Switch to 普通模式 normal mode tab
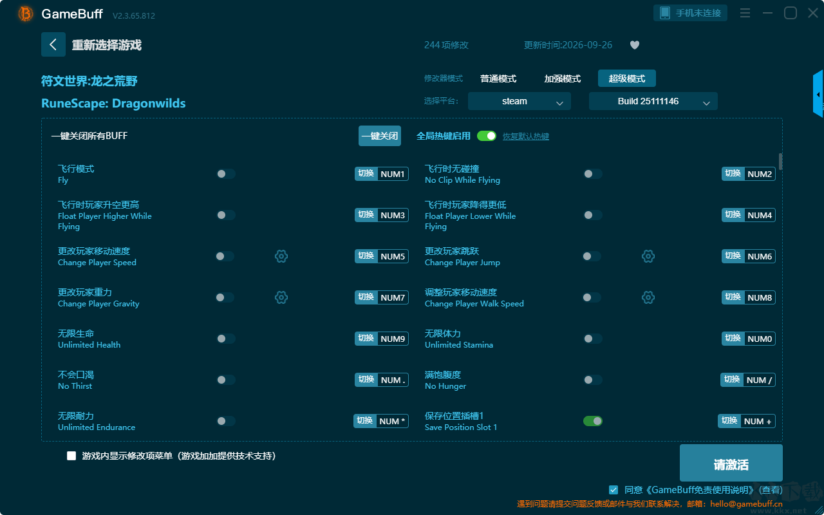 point(498,79)
